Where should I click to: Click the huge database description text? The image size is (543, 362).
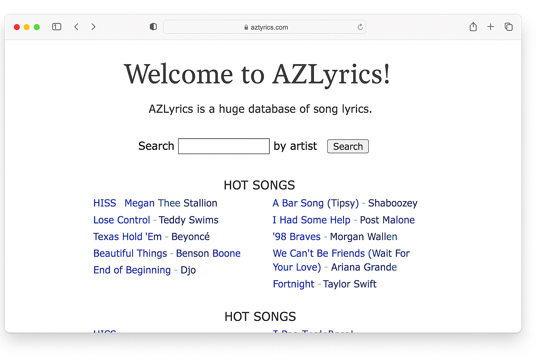[x=260, y=109]
